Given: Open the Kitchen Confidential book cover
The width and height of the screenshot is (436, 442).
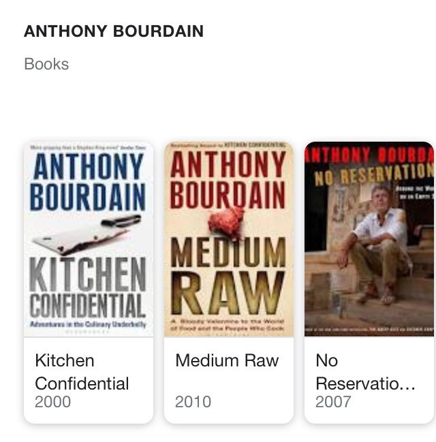Looking at the screenshot, I should 89,240.
